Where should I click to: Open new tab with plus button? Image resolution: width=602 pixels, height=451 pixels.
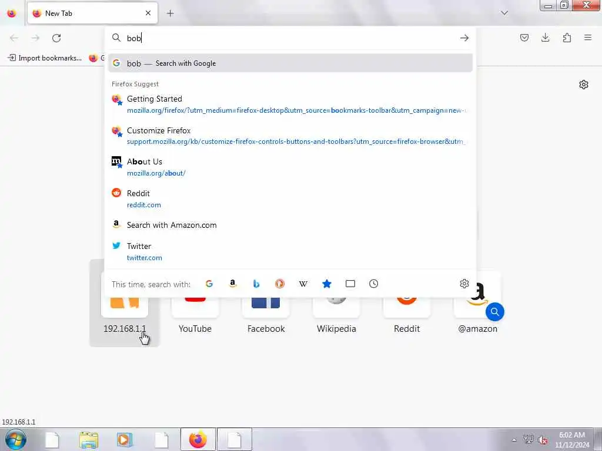pos(170,14)
